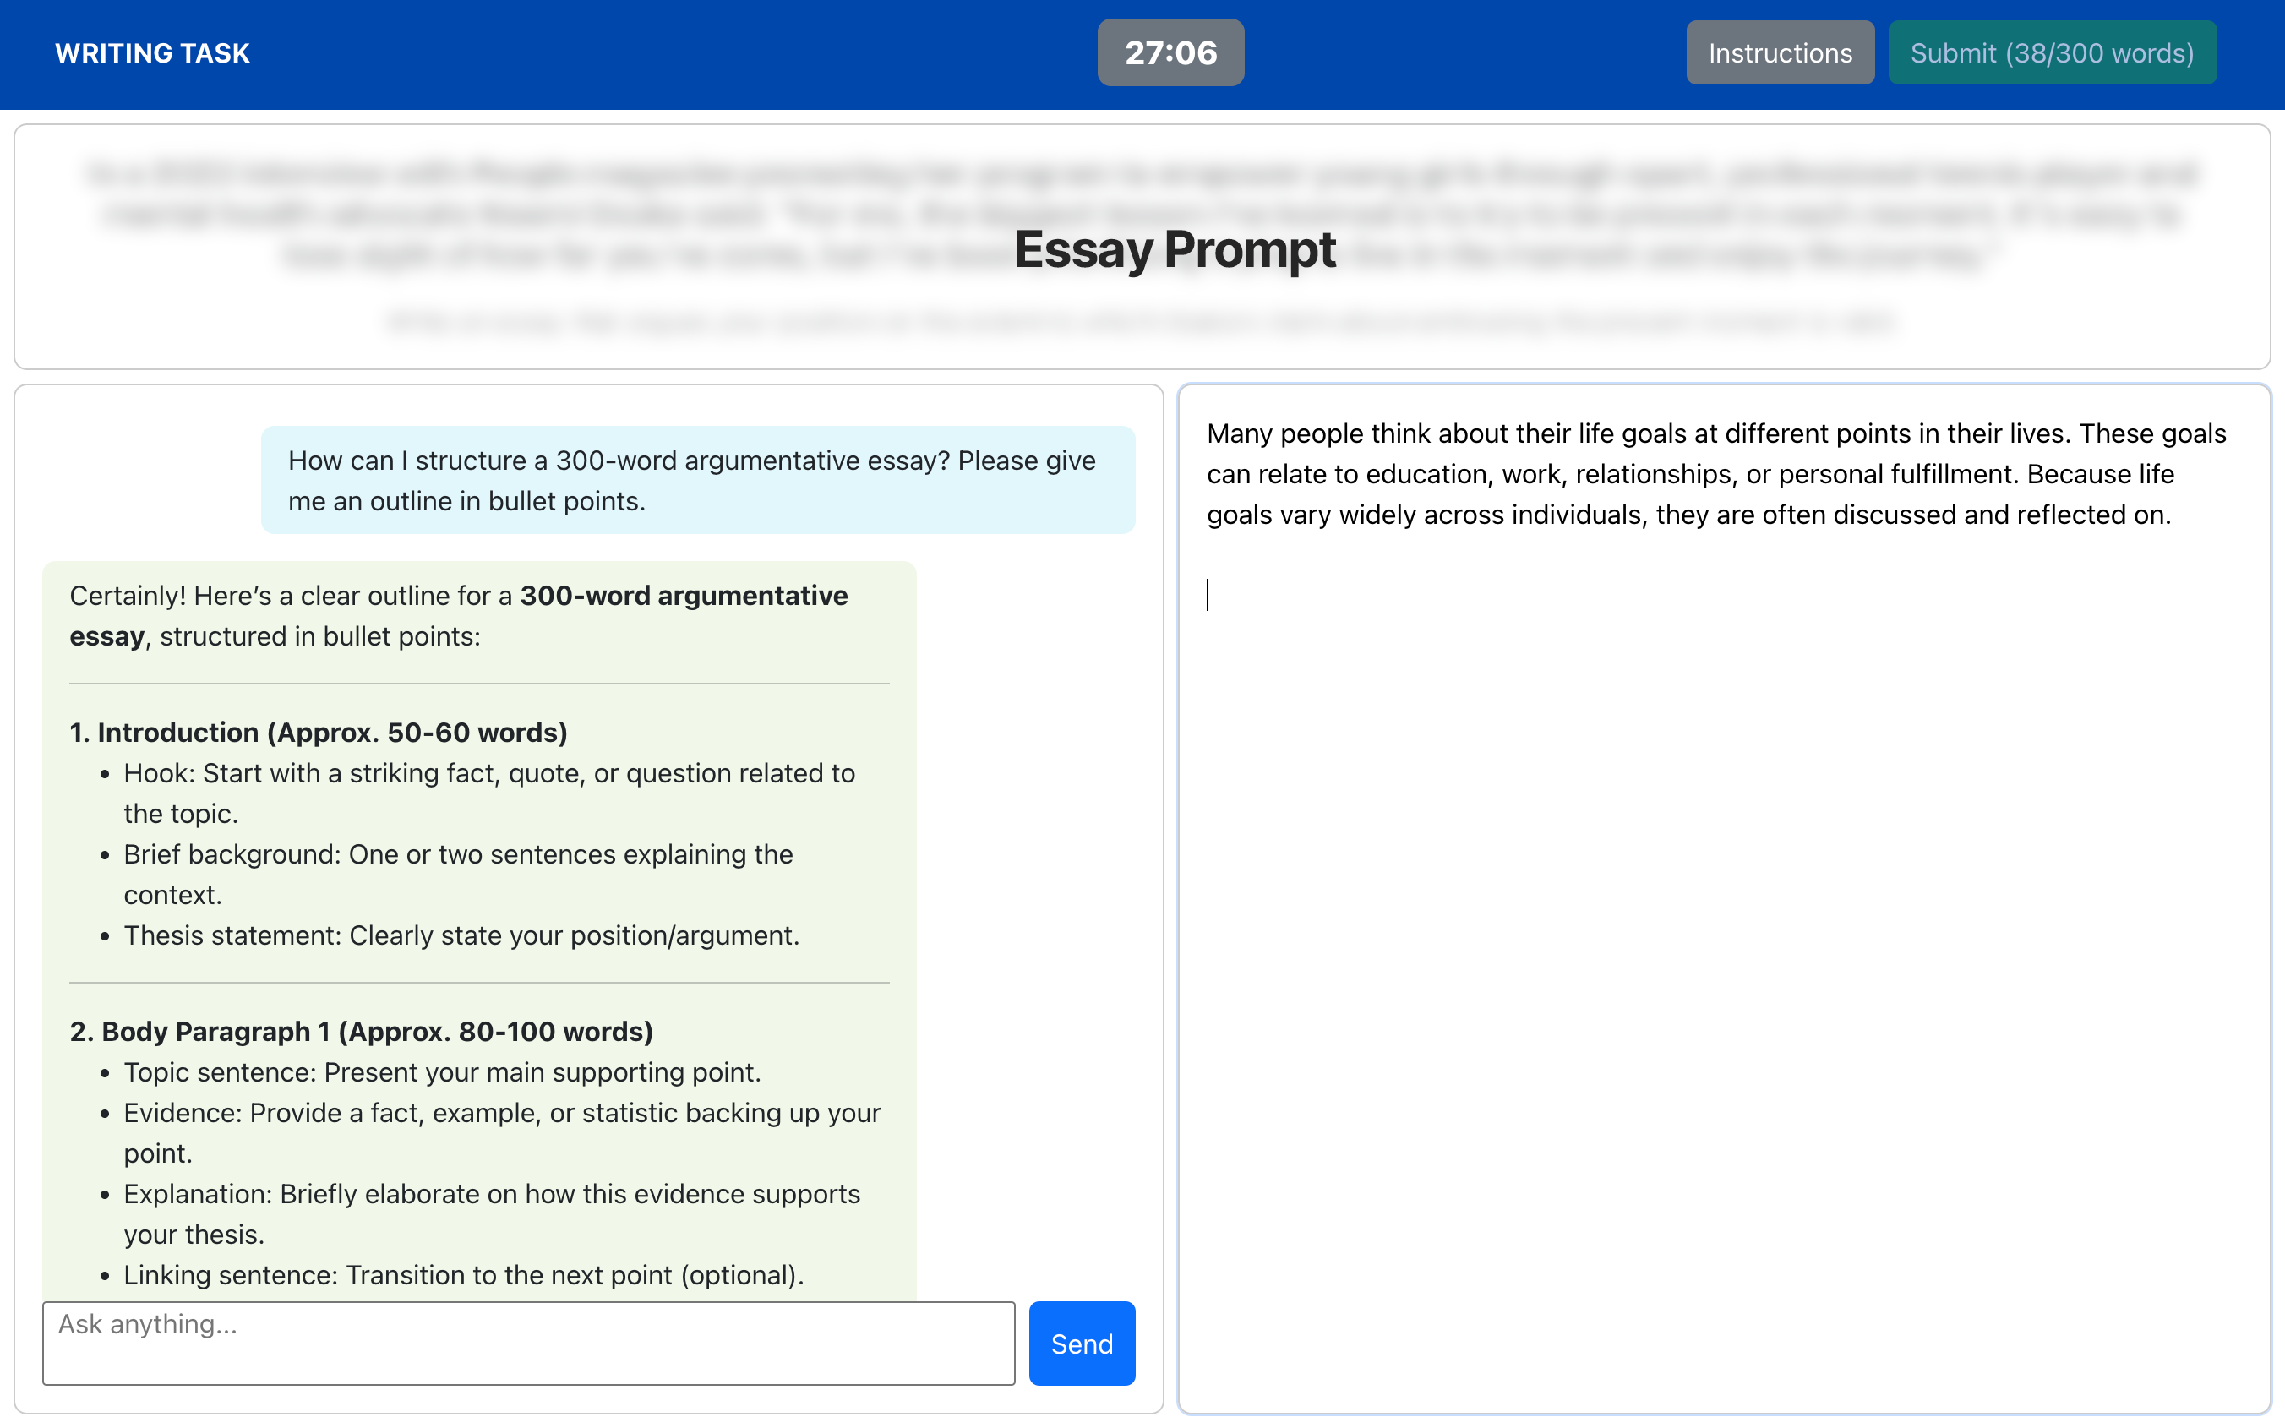The height and width of the screenshot is (1428, 2285).
Task: Click the Instructions button
Action: click(1779, 53)
